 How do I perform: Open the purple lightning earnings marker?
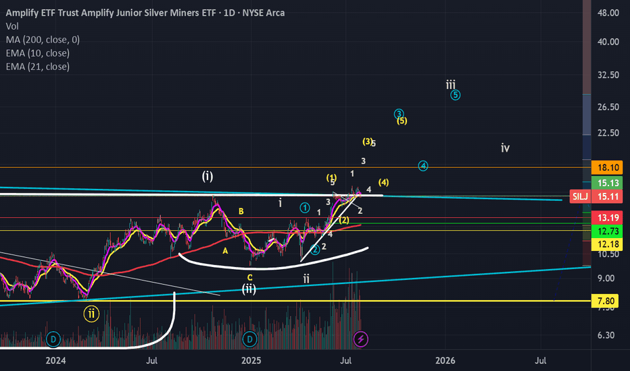click(360, 339)
